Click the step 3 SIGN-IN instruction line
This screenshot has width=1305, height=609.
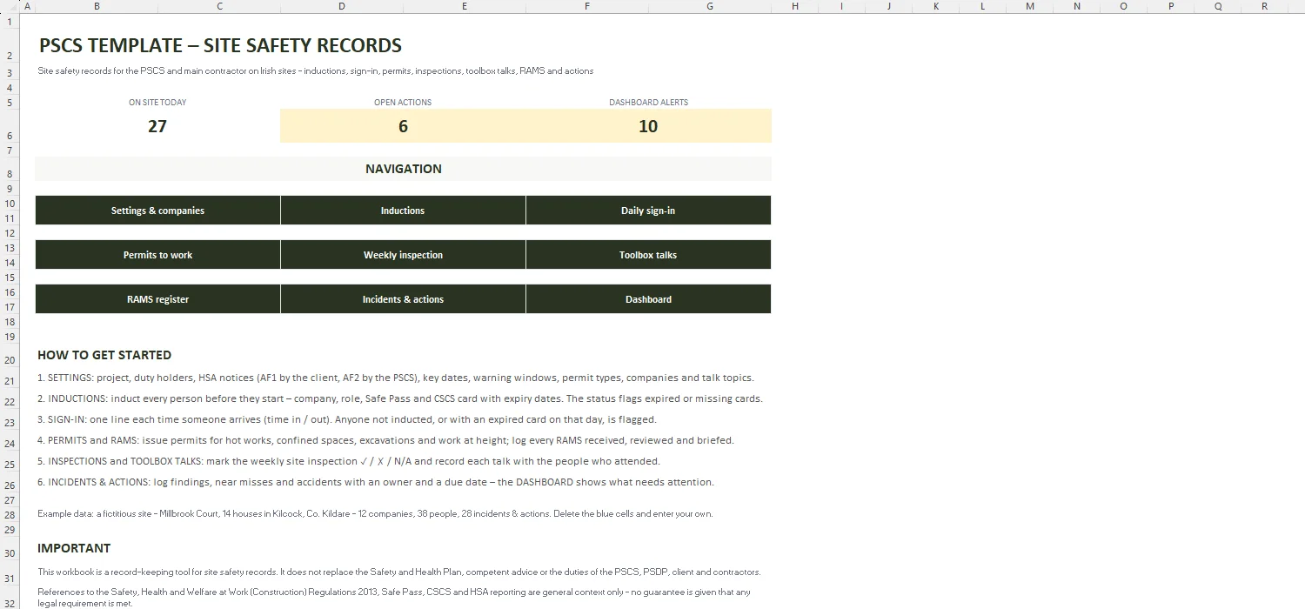pyautogui.click(x=347, y=419)
